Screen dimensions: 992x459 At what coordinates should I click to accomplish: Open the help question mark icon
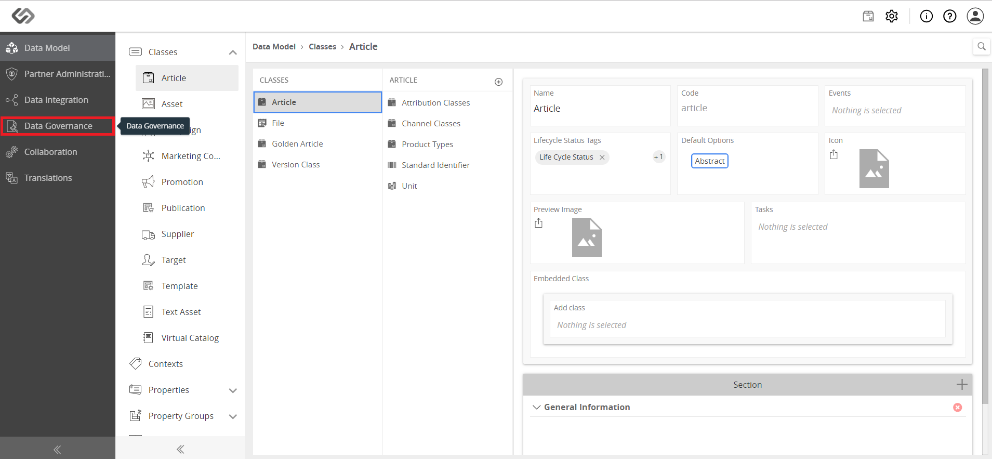[x=950, y=16]
